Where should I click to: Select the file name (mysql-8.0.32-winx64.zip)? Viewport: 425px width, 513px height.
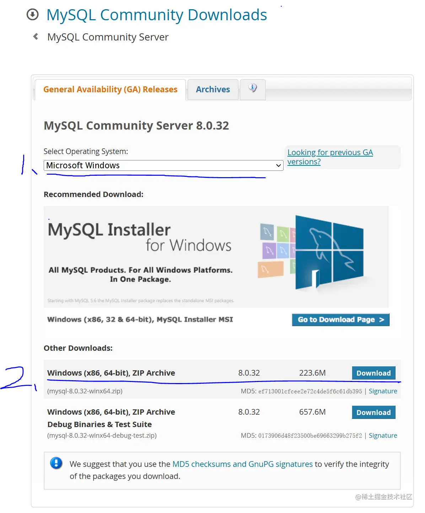[85, 391]
